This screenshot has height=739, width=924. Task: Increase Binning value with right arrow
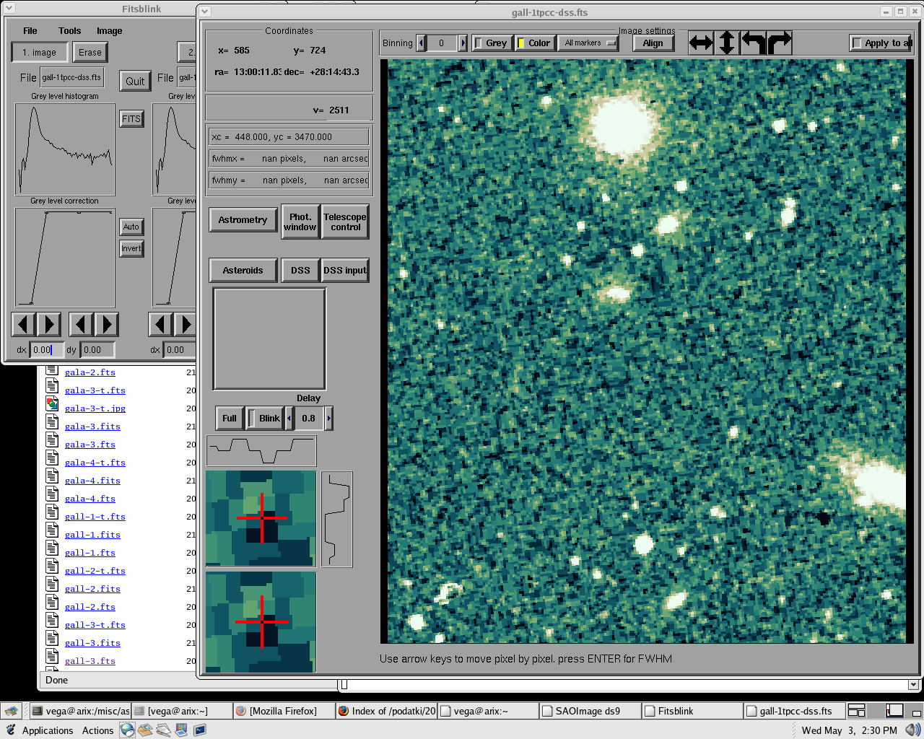pyautogui.click(x=463, y=43)
